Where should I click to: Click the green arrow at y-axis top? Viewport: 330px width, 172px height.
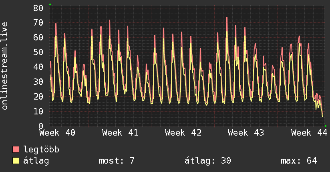50,4
